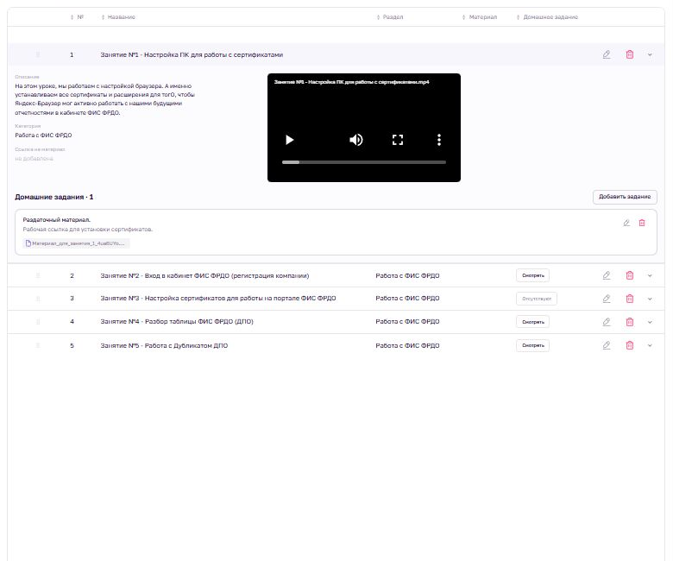Select title Занятие №3 - Настройка сертификатов
This screenshot has height=561, width=673.
[218, 299]
